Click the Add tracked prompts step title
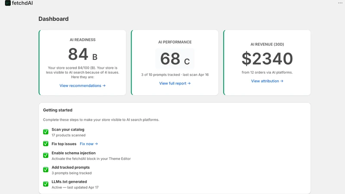The image size is (345, 194). pos(71,167)
